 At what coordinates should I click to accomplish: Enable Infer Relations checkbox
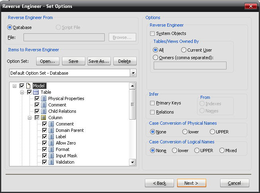coord(152,112)
